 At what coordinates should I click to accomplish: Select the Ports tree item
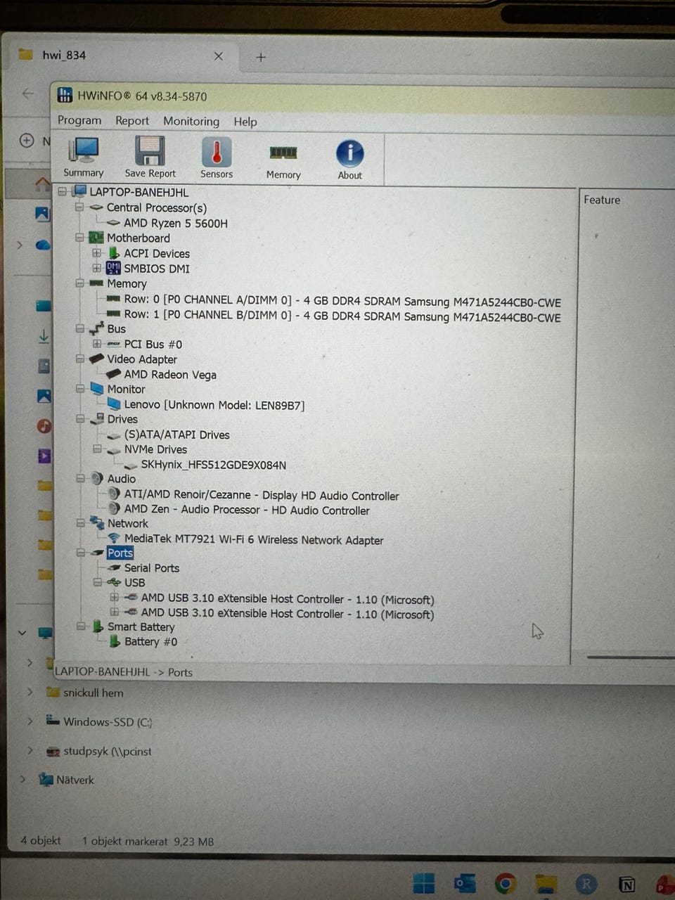[120, 553]
